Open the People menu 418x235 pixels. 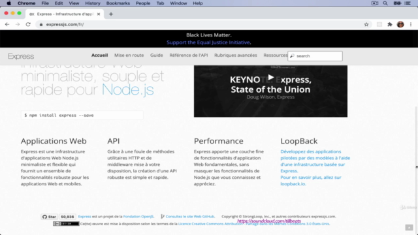143,3
